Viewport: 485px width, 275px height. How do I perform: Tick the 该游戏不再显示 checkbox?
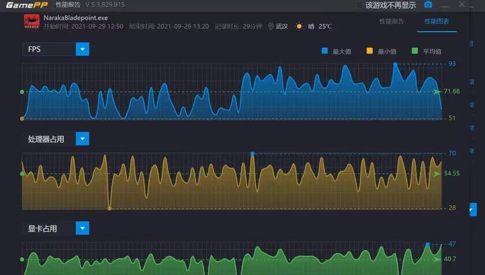[359, 5]
